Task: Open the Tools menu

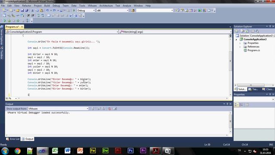Action: pos(82,6)
